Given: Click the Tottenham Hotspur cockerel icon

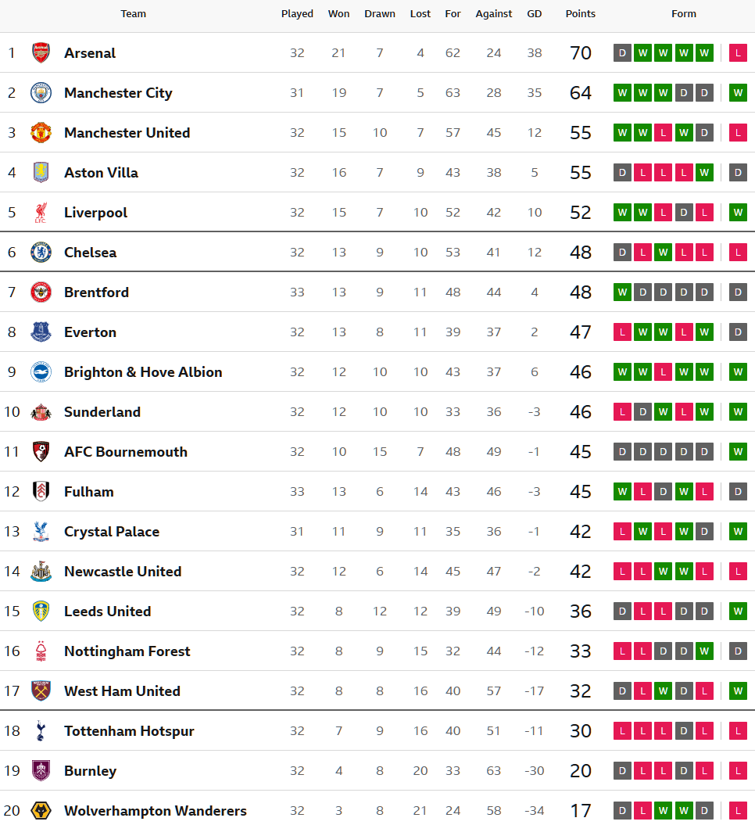Looking at the screenshot, I should (41, 731).
